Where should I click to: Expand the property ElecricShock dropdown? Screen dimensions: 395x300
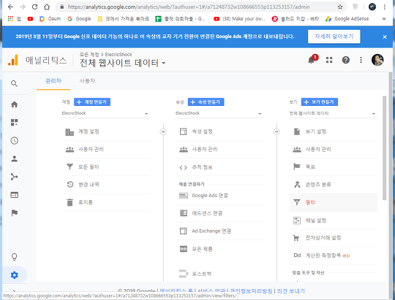tap(219, 113)
